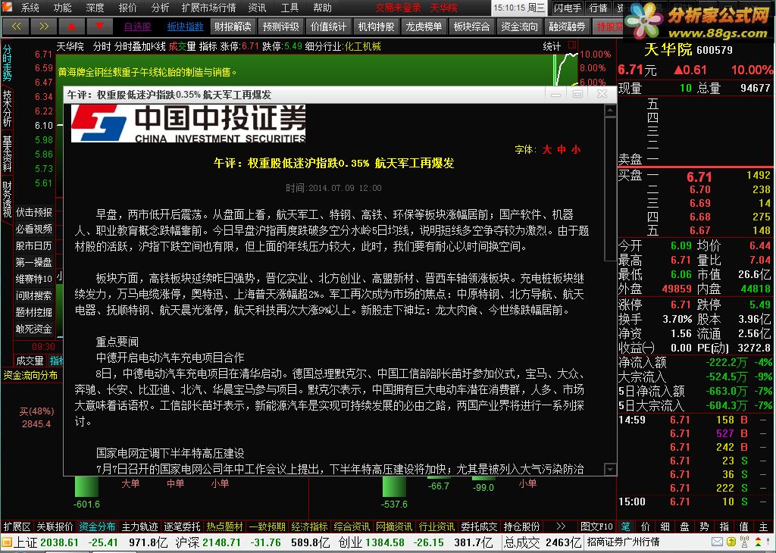Click the 伏击预报 side button
The height and width of the screenshot is (553, 776).
(x=33, y=212)
